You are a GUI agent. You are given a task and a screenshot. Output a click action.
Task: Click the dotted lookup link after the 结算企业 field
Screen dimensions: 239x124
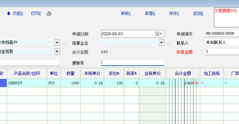(169, 44)
